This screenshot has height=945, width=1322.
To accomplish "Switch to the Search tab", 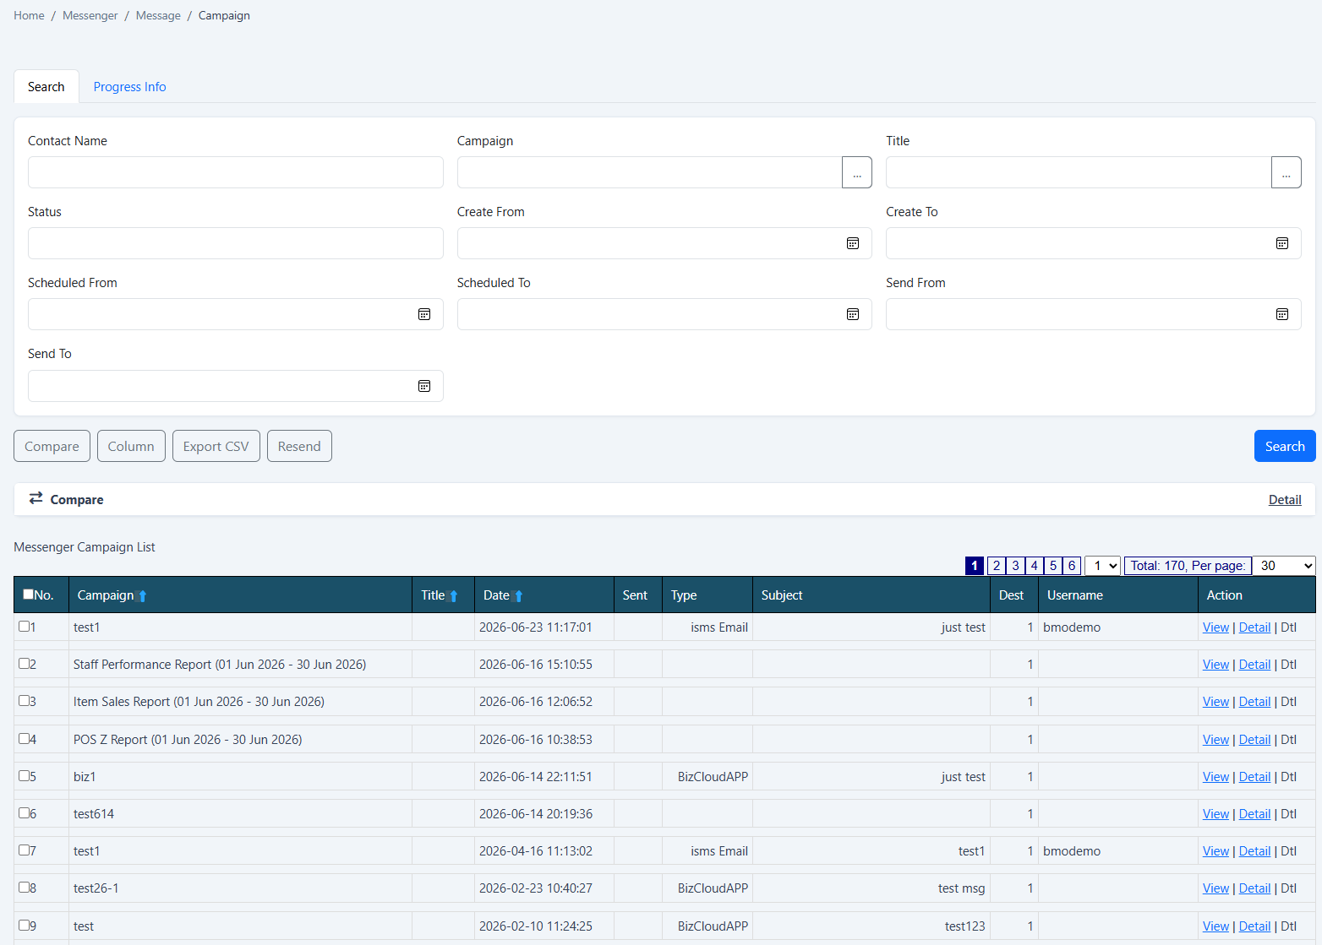I will click(46, 87).
